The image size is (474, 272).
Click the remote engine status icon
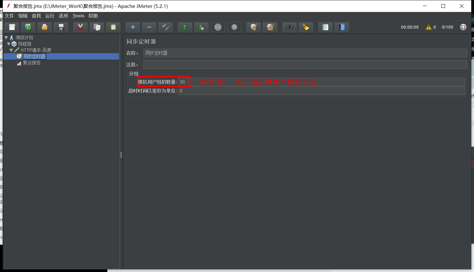[x=463, y=27]
